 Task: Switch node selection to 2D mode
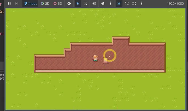[45, 3]
